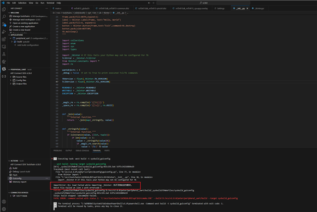Collapse the APPLICATIONS section
Screen dimensions: 317x212
(x=9, y=35)
